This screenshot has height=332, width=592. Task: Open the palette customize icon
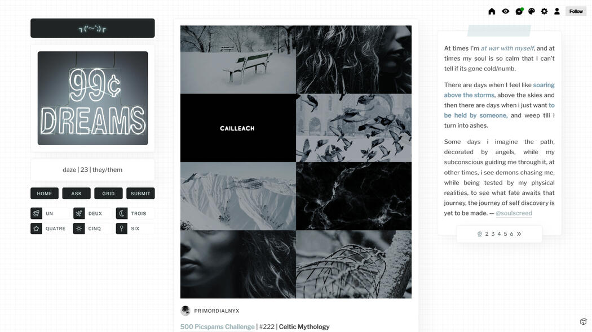pyautogui.click(x=532, y=11)
